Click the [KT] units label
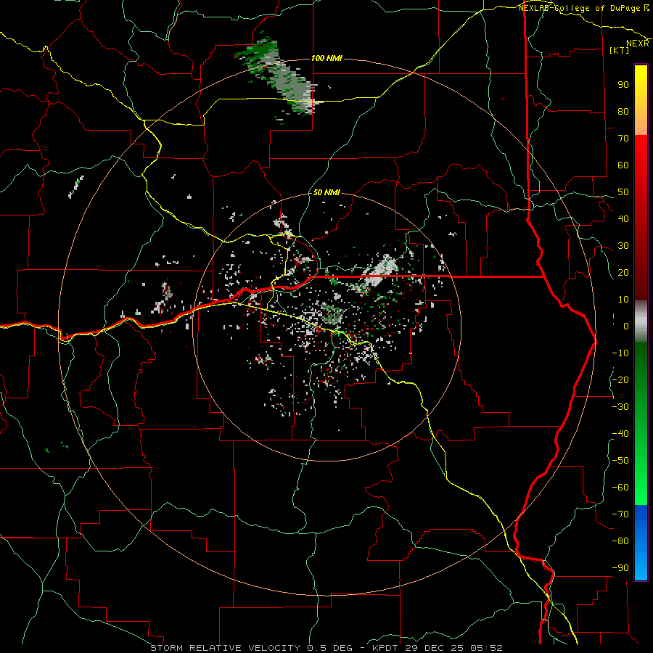 (620, 50)
